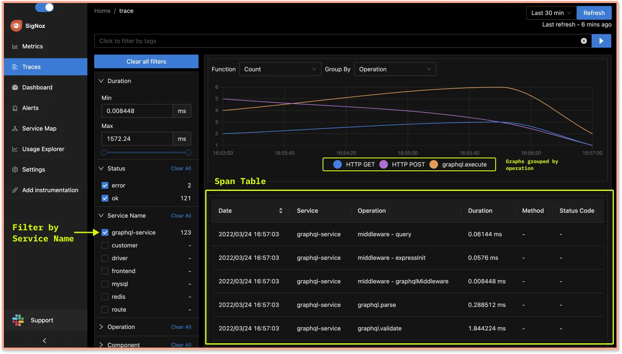This screenshot has height=354, width=622.
Task: Click the Min duration input field
Action: 137,111
